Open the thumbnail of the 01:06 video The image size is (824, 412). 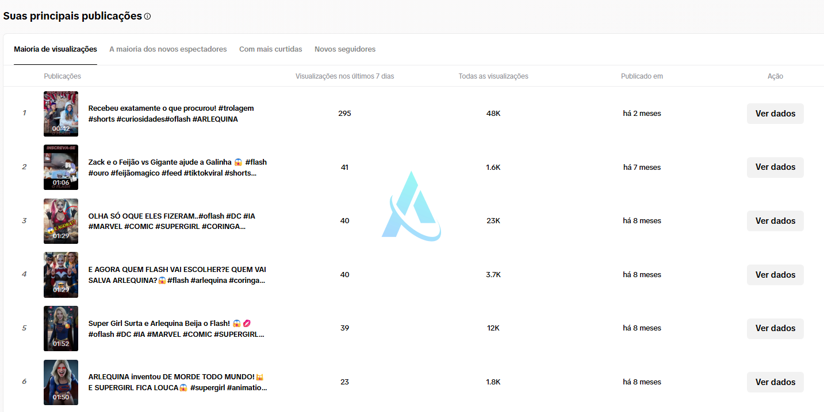(x=61, y=167)
